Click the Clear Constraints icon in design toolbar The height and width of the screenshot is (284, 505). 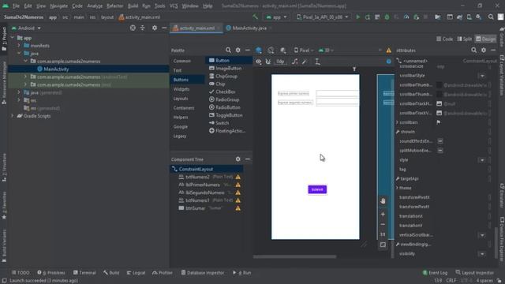(294, 62)
